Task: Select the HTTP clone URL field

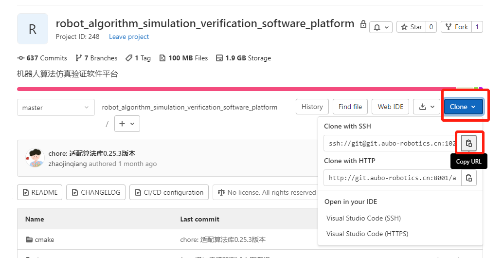Action: (393, 178)
